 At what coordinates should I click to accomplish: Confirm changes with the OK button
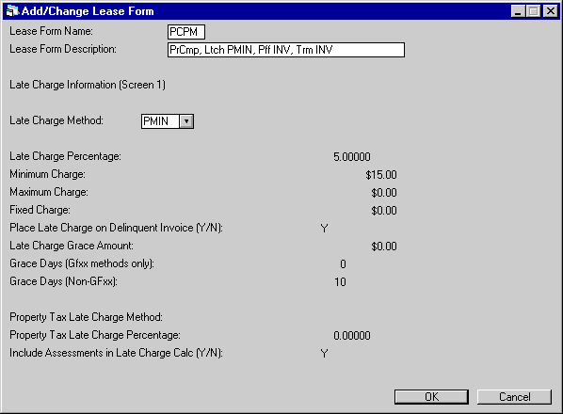pos(431,397)
